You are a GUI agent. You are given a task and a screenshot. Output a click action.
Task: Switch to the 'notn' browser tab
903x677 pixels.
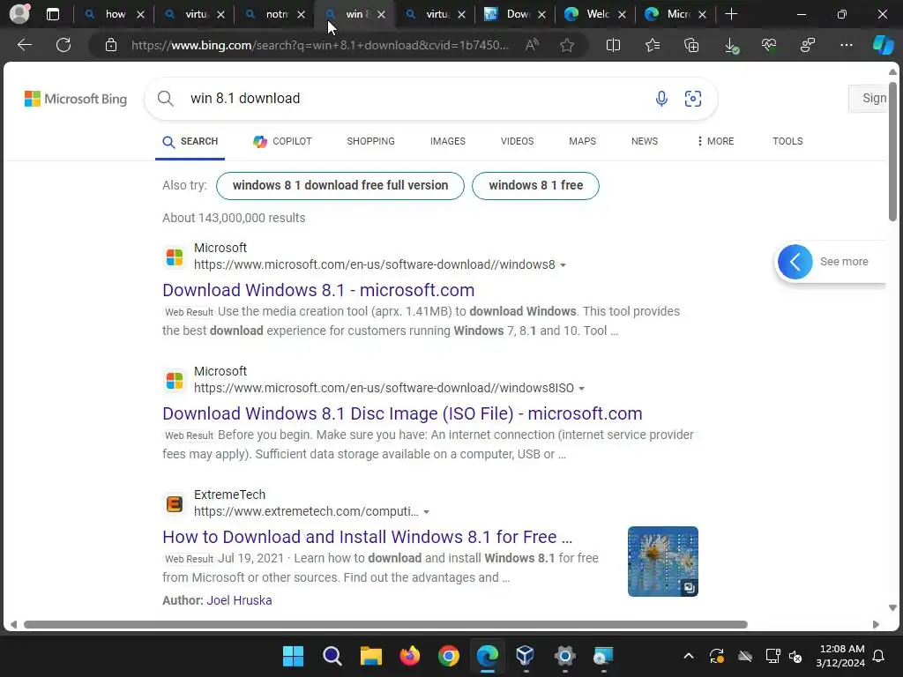pyautogui.click(x=274, y=14)
